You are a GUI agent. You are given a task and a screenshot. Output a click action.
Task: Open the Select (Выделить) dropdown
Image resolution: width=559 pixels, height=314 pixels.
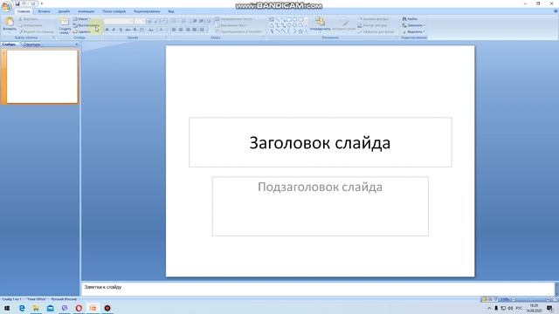[413, 31]
